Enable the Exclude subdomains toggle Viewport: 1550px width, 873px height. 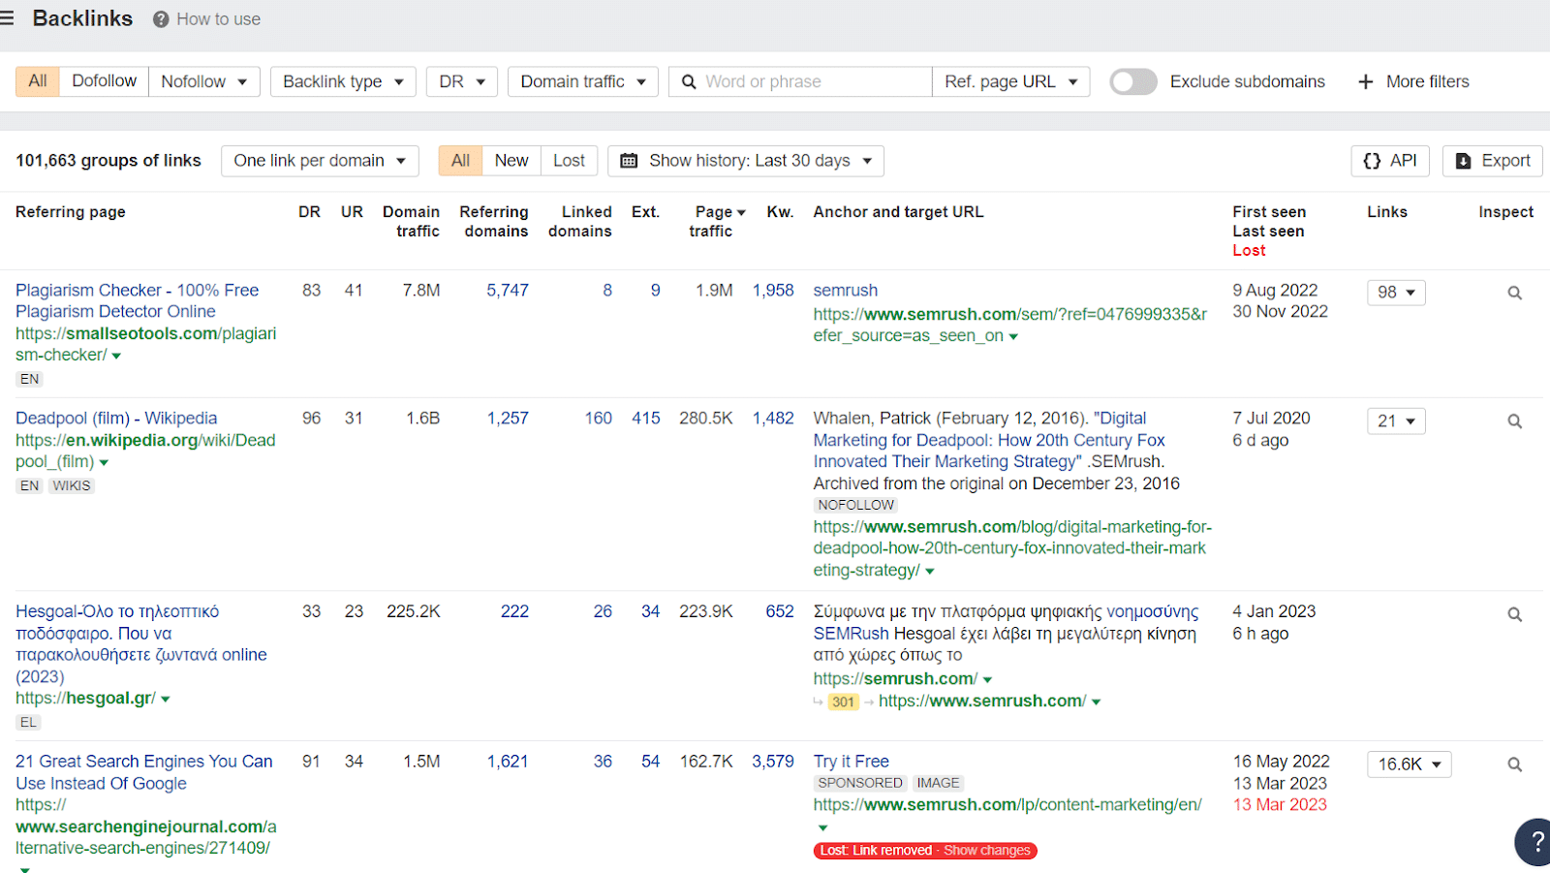(x=1132, y=81)
